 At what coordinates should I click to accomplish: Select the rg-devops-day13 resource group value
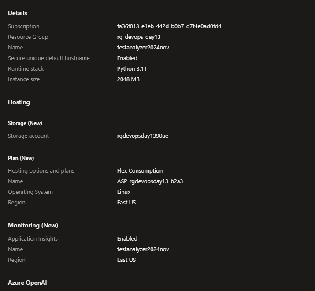tap(139, 37)
